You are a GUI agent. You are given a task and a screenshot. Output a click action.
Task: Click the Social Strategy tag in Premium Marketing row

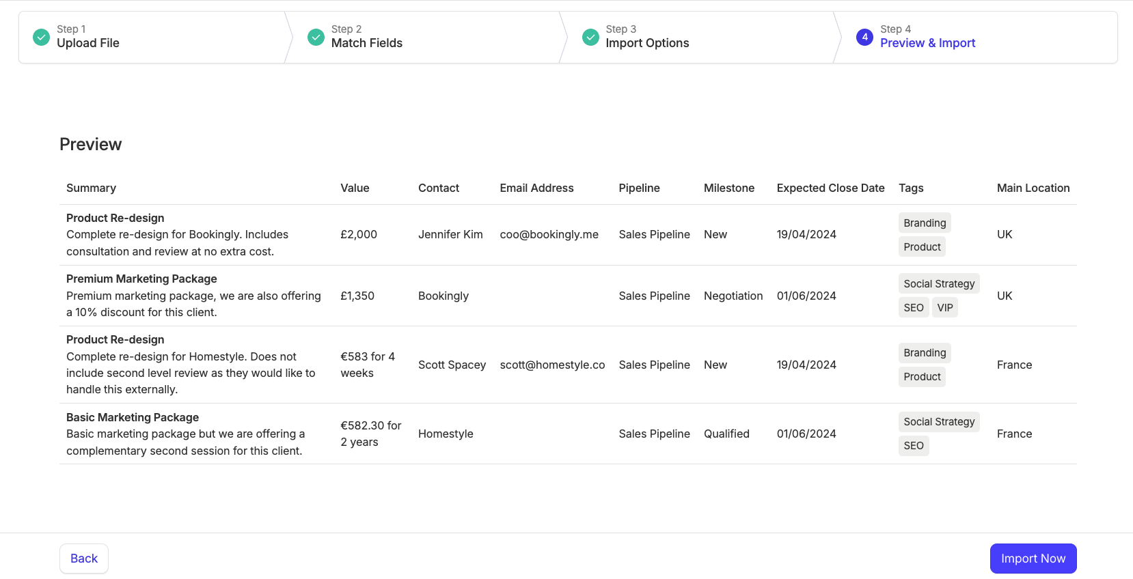tap(939, 284)
